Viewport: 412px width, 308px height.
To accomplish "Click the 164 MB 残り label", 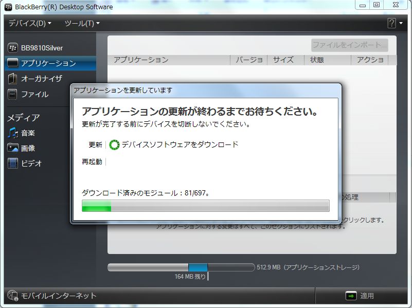I will pos(190,277).
